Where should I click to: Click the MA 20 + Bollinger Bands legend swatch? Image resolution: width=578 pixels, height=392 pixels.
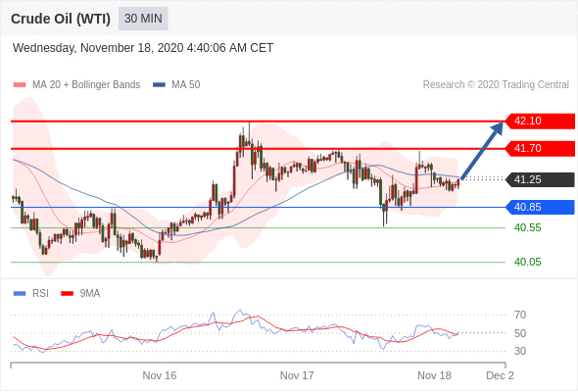(20, 85)
